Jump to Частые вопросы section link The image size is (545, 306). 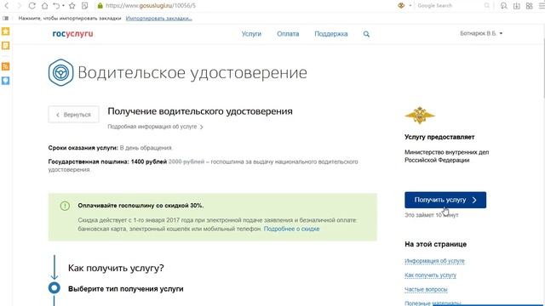tap(426, 289)
